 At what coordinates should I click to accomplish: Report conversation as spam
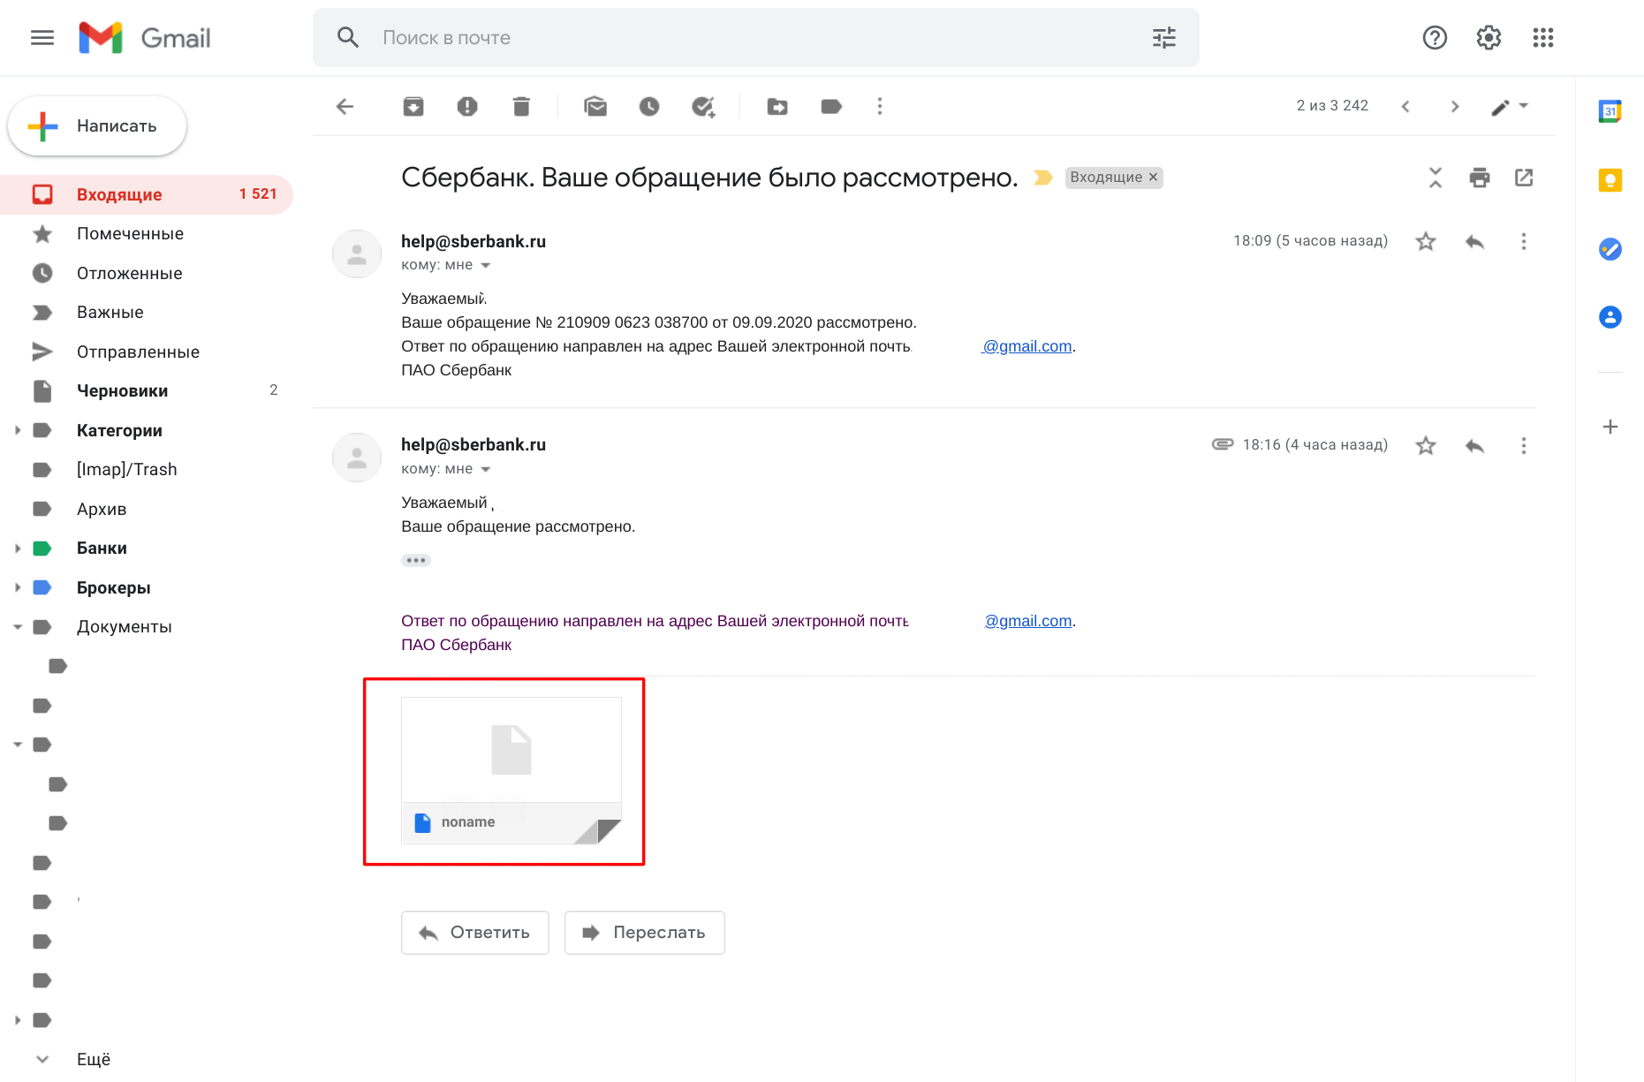(x=467, y=107)
